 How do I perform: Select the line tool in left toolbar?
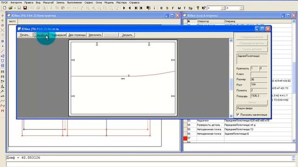click(x=2, y=51)
